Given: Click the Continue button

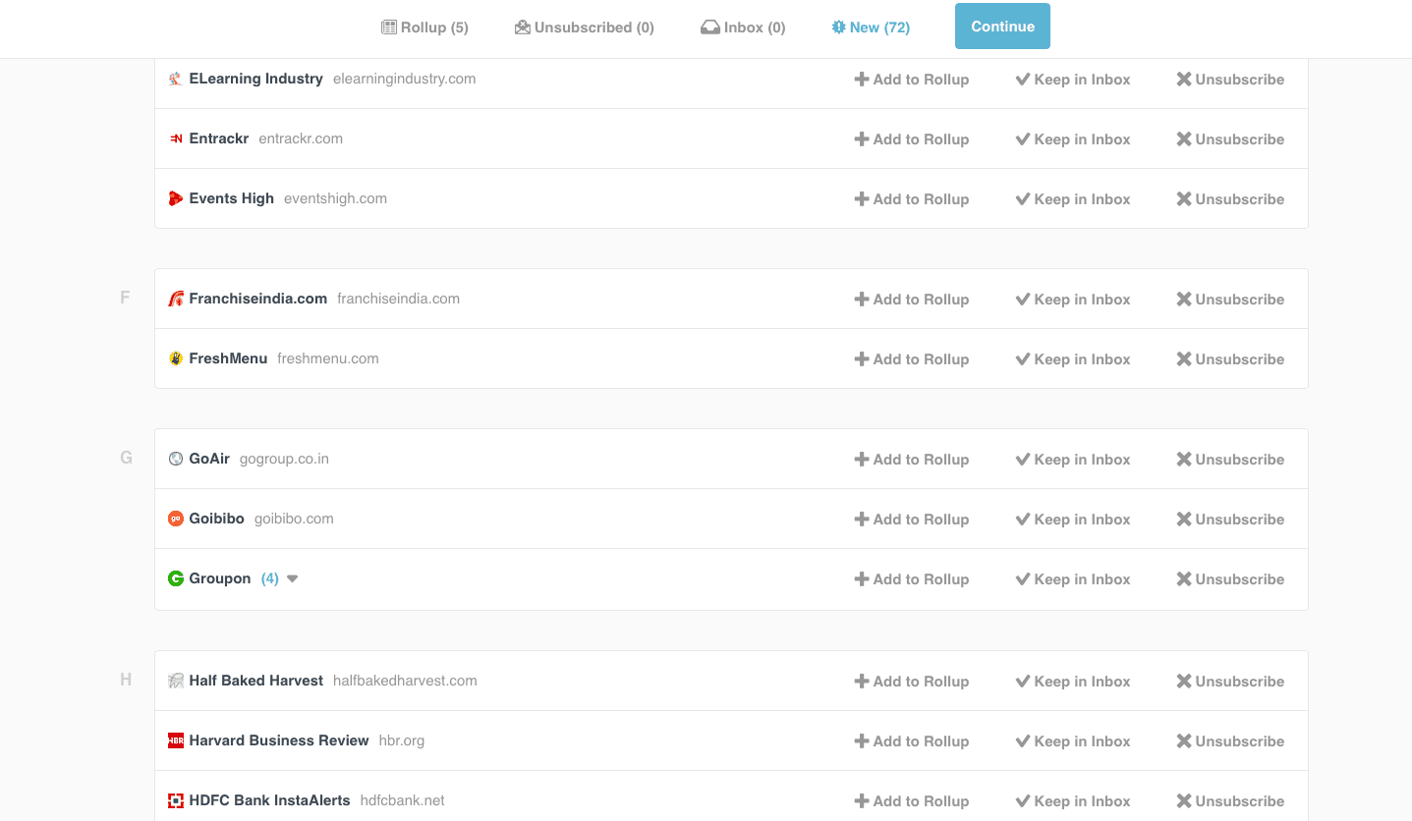Looking at the screenshot, I should [1002, 27].
